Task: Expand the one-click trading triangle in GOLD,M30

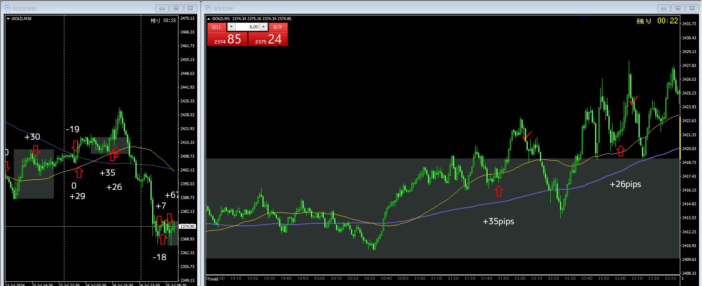Action: (8, 19)
